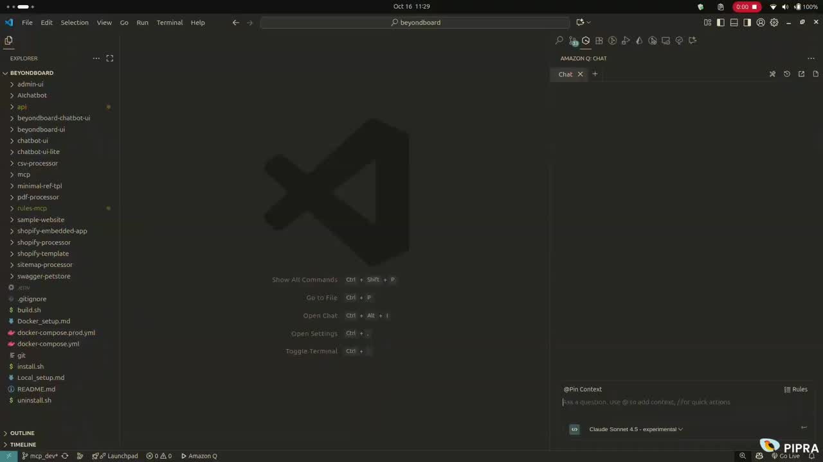The width and height of the screenshot is (823, 462).
Task: Click Amazon Q in status bar
Action: 199,456
